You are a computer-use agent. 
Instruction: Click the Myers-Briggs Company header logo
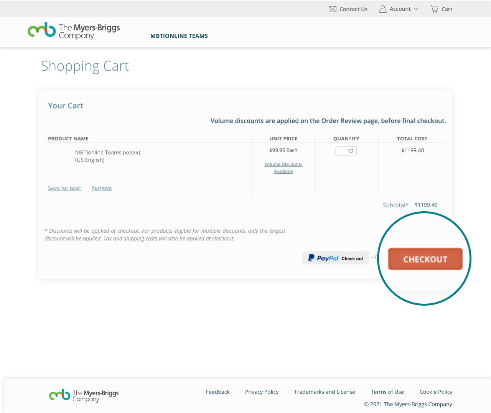[x=74, y=31]
